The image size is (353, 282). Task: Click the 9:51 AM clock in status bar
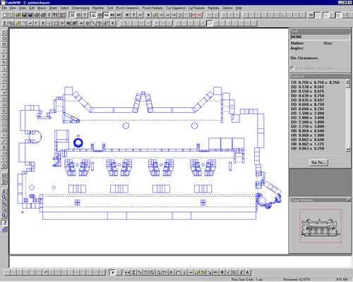point(342,279)
